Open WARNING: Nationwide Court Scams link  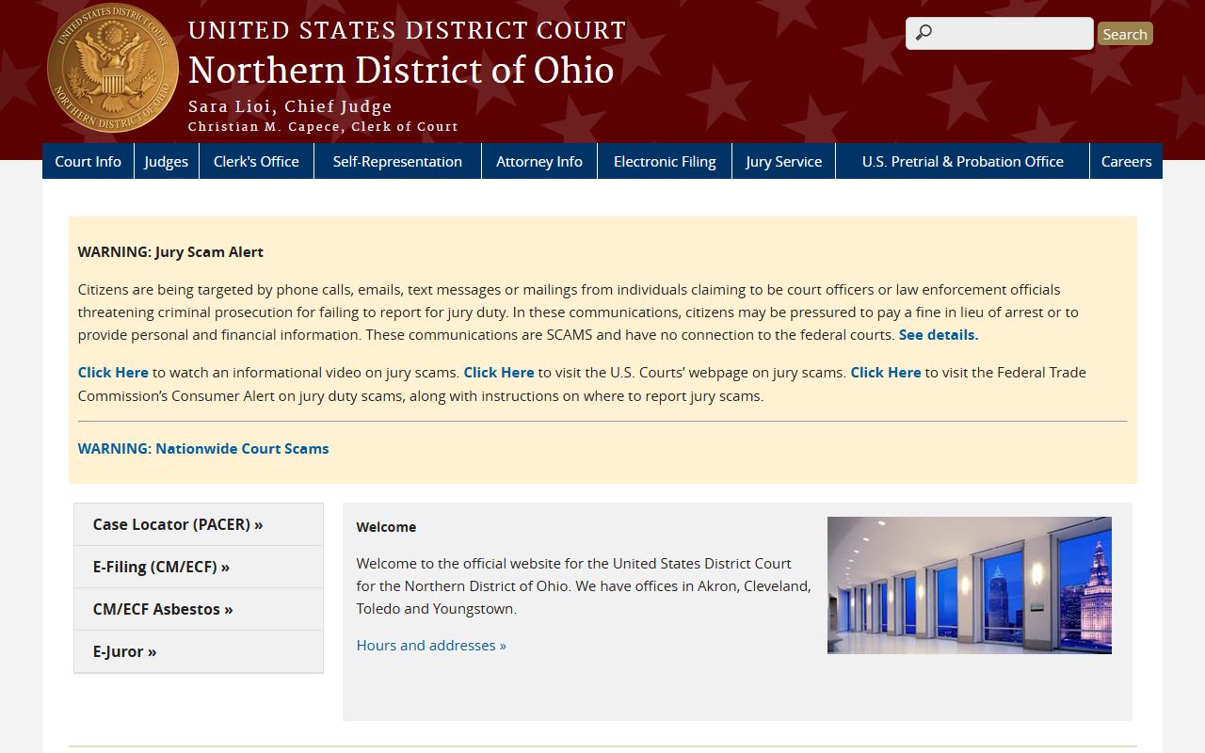203,448
